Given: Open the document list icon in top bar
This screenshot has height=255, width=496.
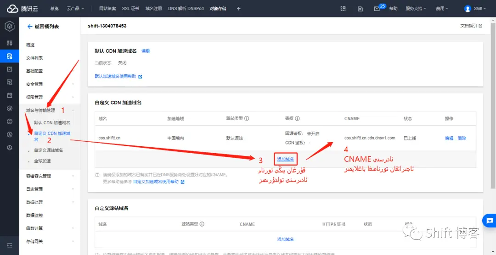Looking at the screenshot, I should (x=360, y=9).
